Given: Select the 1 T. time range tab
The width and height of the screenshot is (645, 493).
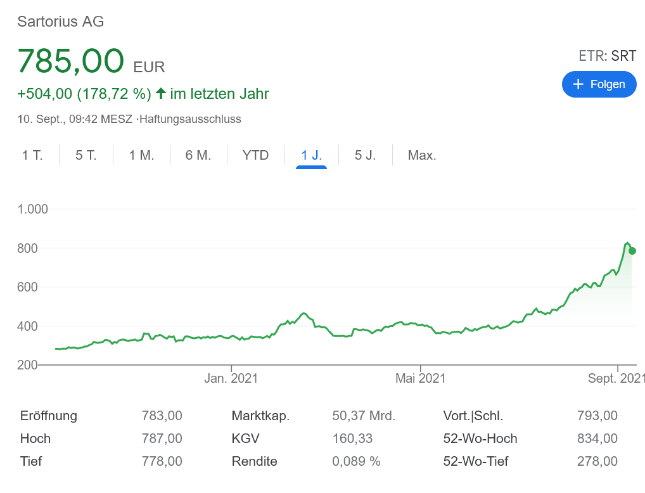Looking at the screenshot, I should 32,155.
